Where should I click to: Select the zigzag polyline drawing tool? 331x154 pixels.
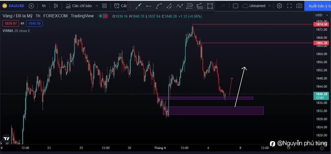179,6
